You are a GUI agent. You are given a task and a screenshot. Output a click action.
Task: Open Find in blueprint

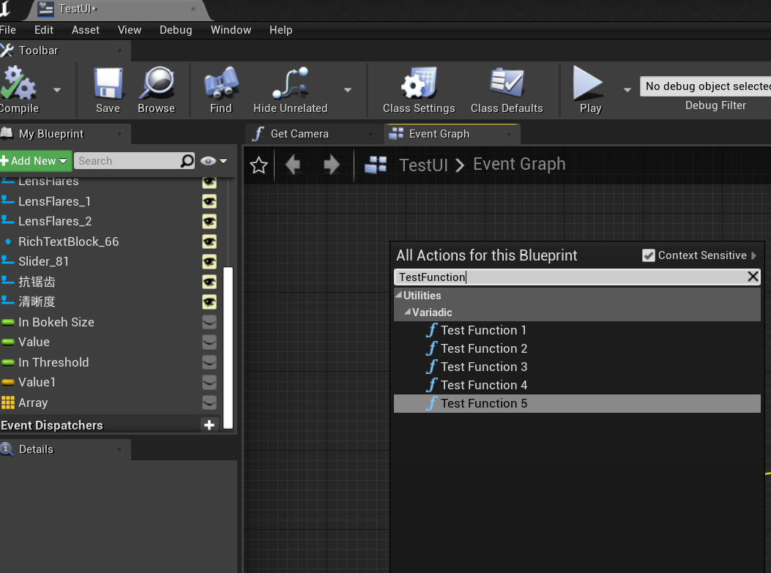point(221,90)
